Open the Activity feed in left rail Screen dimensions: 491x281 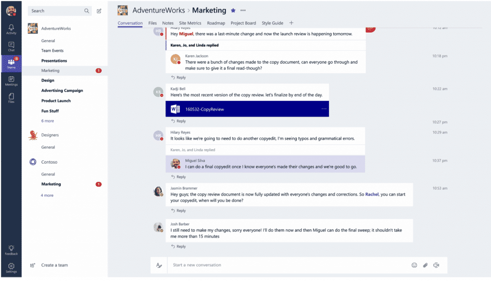12,29
